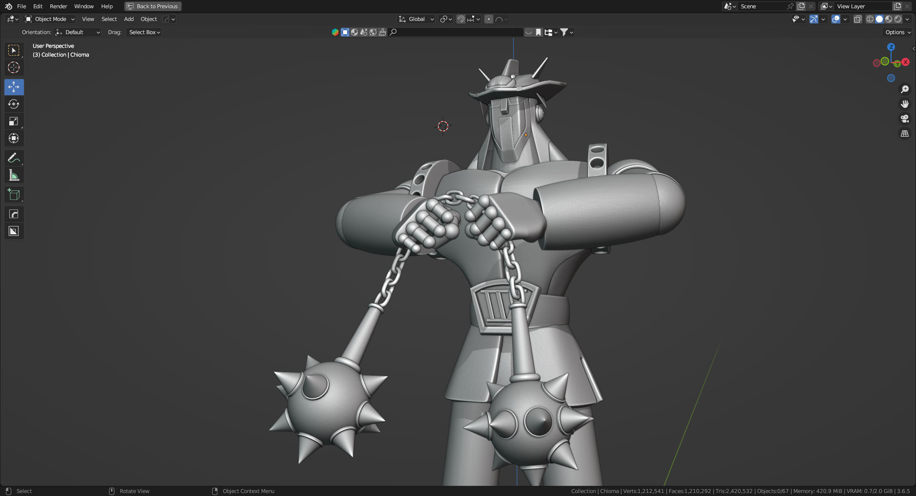Viewport: 916px width, 496px height.
Task: Snap view to Z axis gizmo
Action: pos(891,47)
